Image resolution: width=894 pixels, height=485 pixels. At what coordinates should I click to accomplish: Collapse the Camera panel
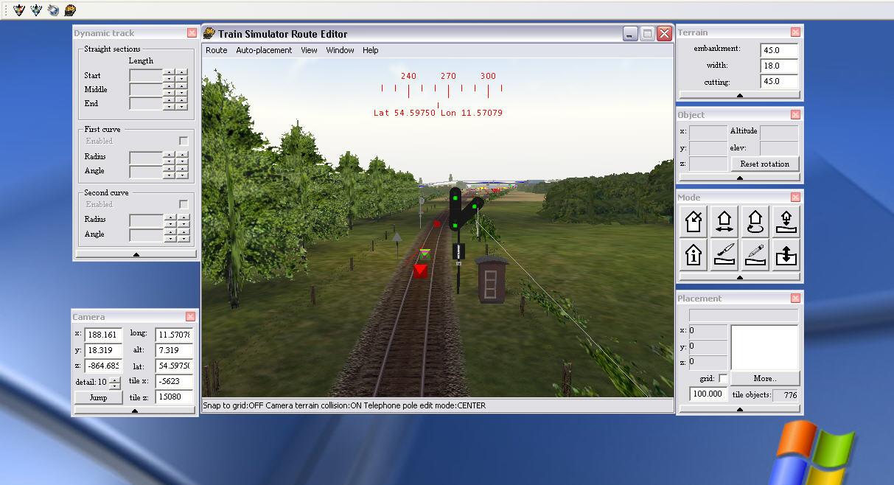tap(134, 411)
